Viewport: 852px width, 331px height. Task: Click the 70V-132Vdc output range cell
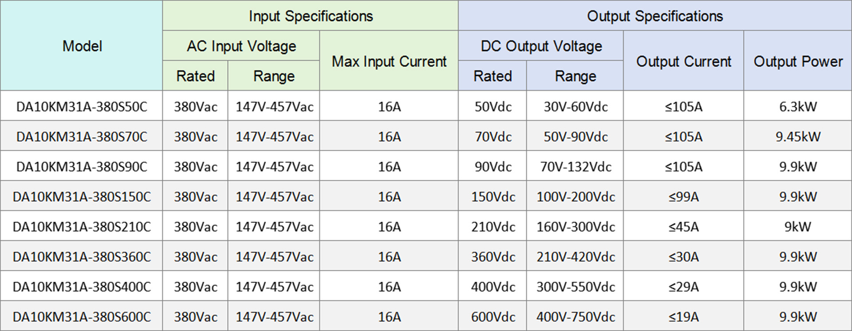click(576, 167)
